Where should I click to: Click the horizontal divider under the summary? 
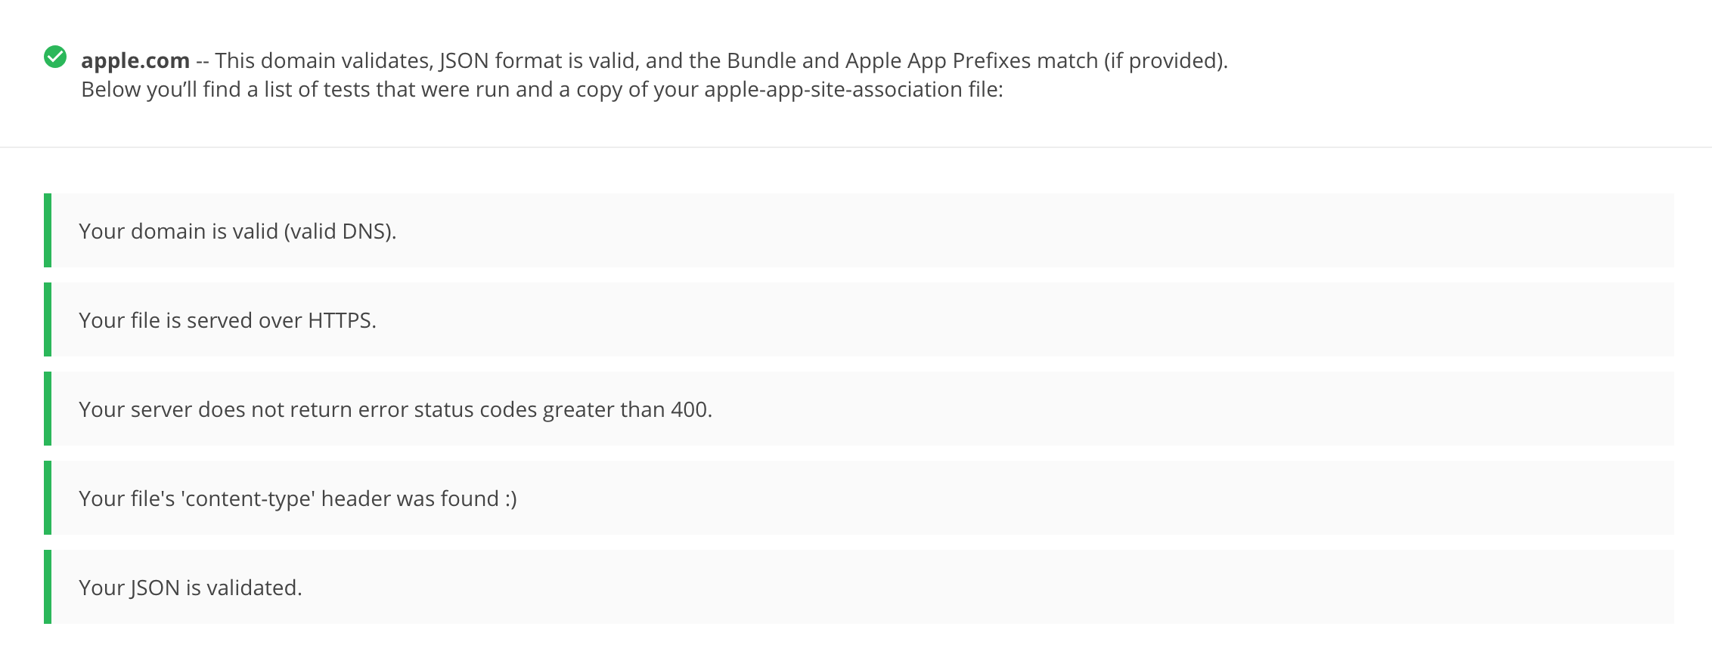[856, 147]
